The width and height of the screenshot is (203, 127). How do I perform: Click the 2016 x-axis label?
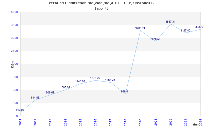[x=95, y=122]
